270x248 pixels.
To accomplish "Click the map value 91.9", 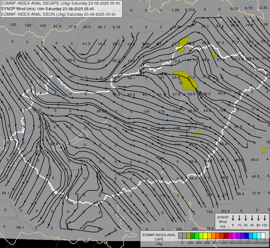I will click(x=57, y=26).
